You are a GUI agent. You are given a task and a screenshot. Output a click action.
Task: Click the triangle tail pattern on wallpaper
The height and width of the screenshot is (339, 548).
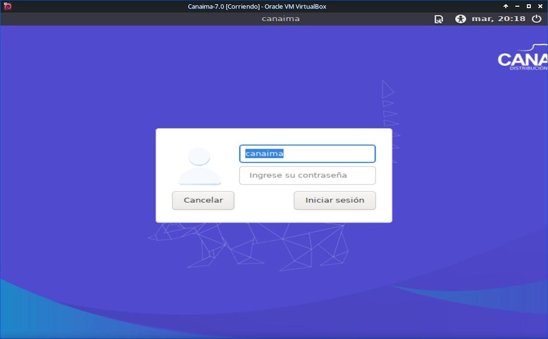pyautogui.click(x=388, y=105)
